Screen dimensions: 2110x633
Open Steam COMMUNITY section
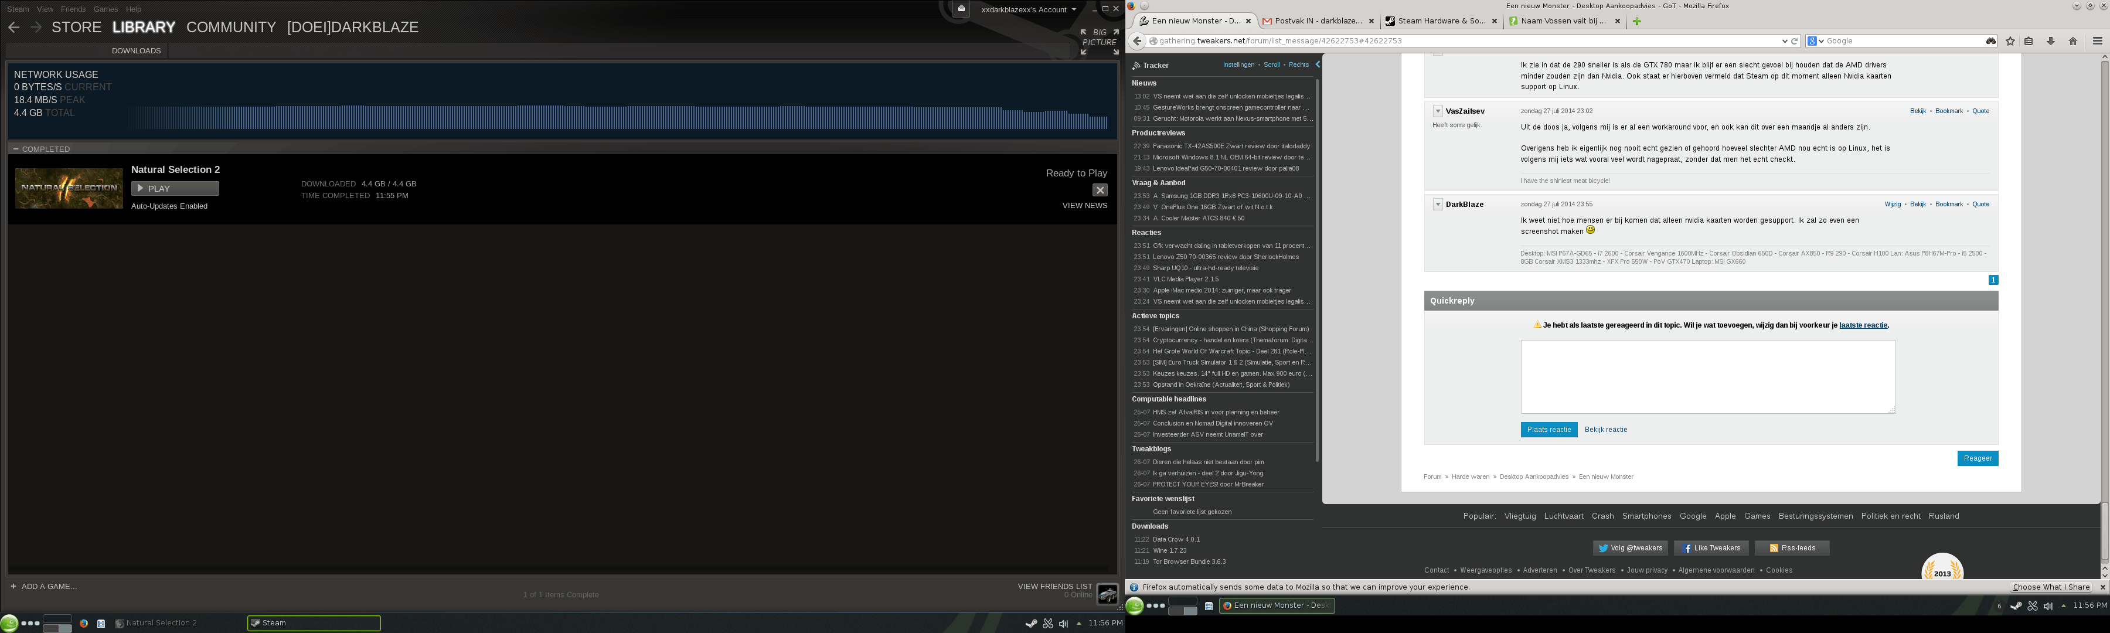(231, 27)
